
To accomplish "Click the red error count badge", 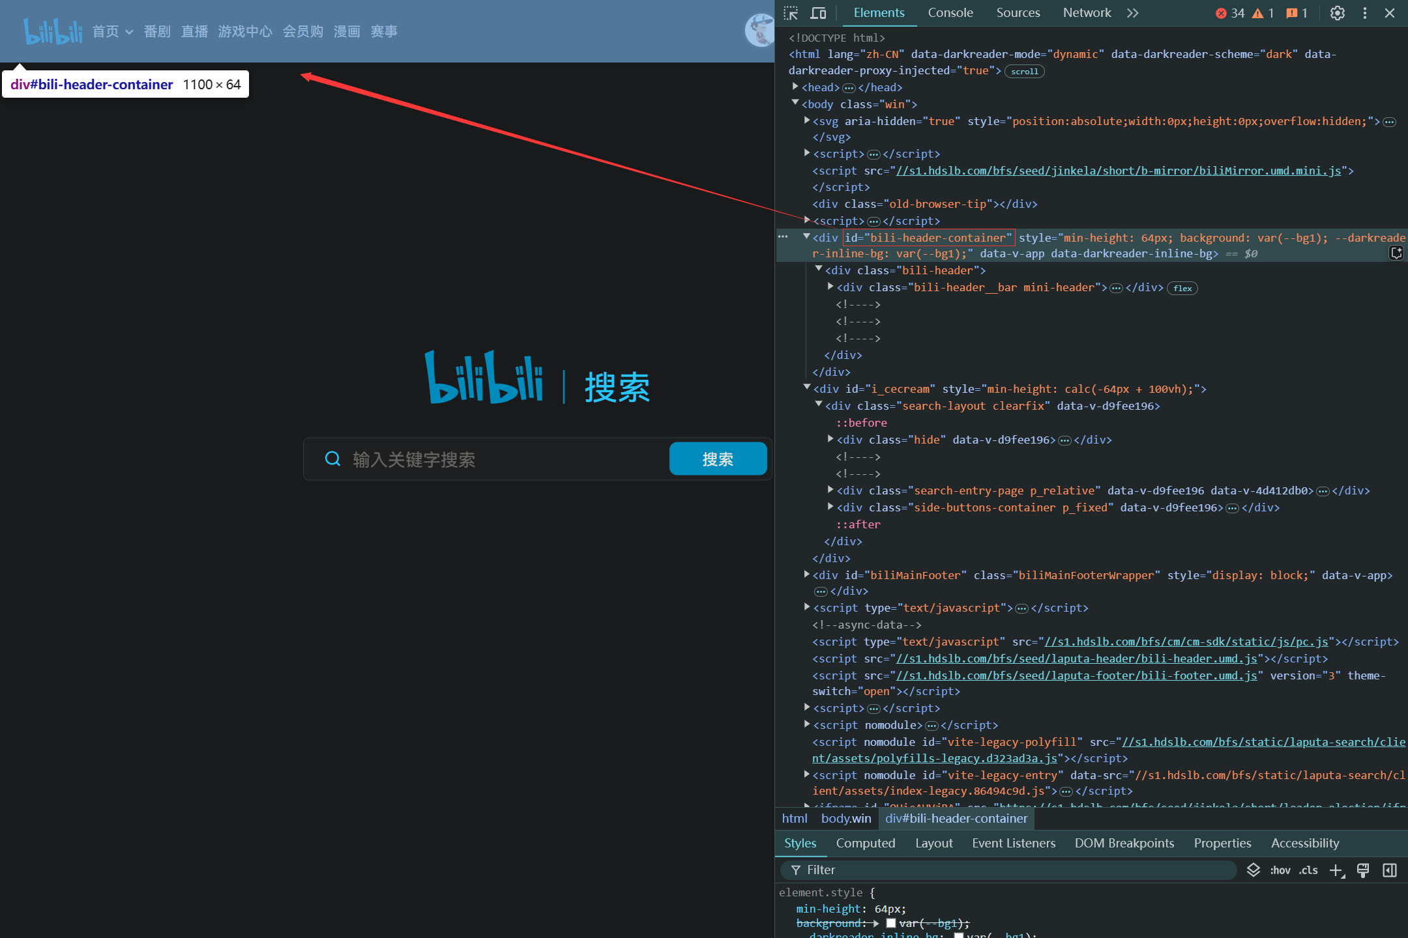I will click(x=1230, y=13).
